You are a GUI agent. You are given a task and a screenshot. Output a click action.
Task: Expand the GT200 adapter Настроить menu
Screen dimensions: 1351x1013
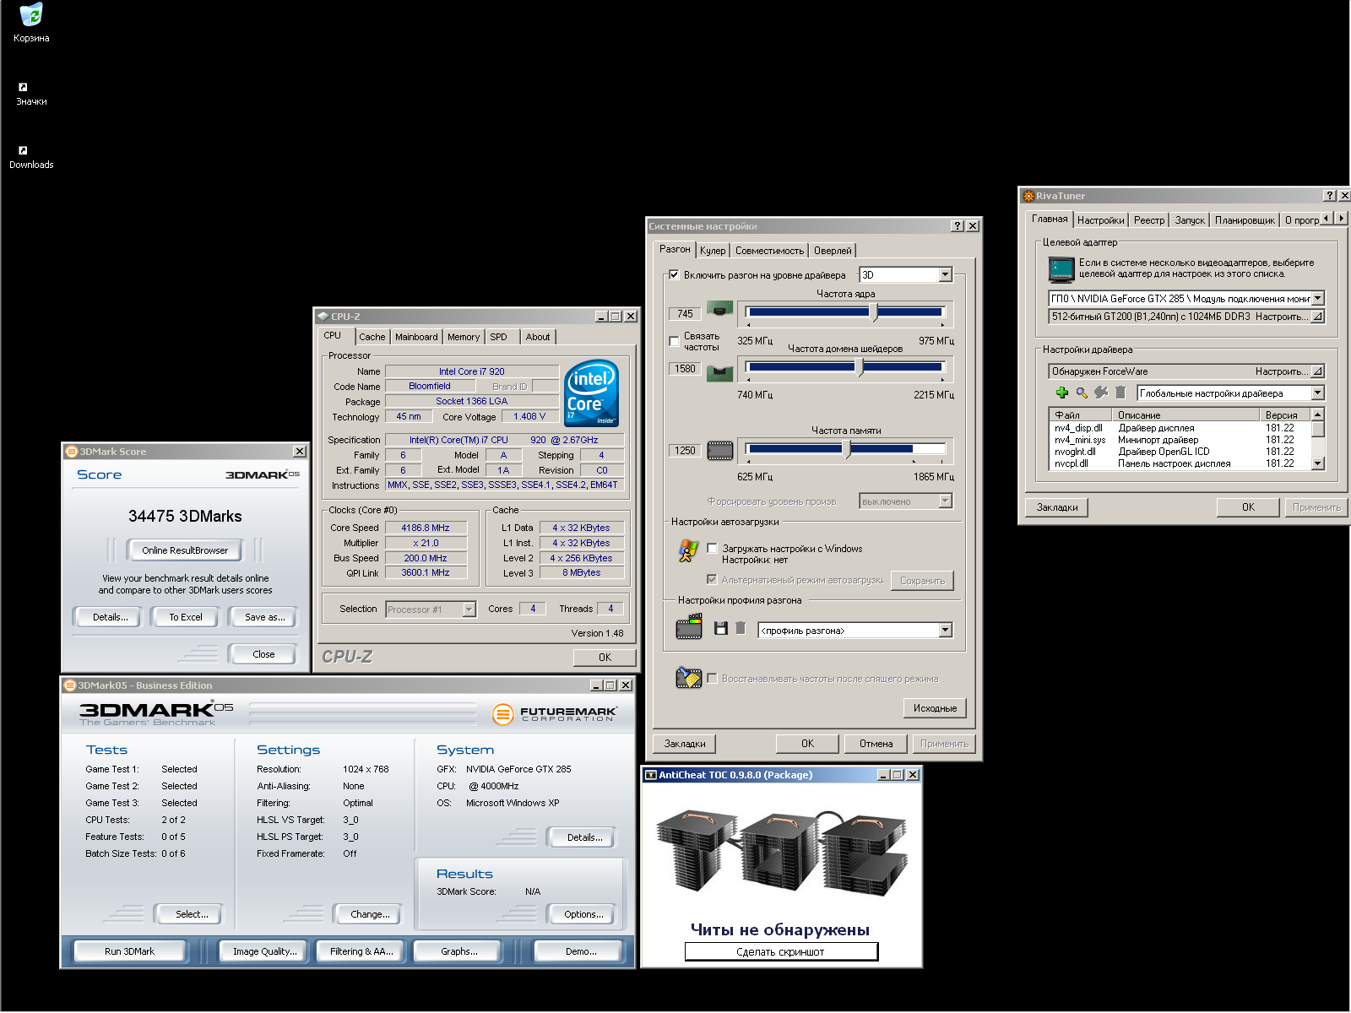[1318, 317]
